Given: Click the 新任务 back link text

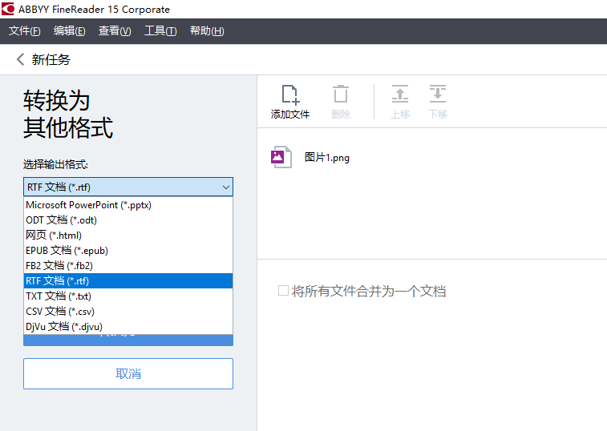Looking at the screenshot, I should (x=51, y=59).
